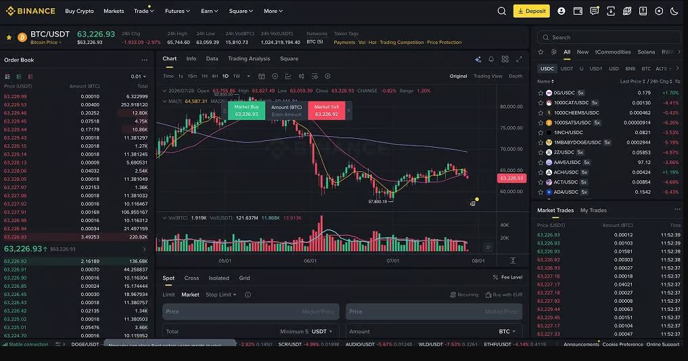Open the AI sparkle icon above chart
The width and height of the screenshot is (688, 361).
point(478,60)
